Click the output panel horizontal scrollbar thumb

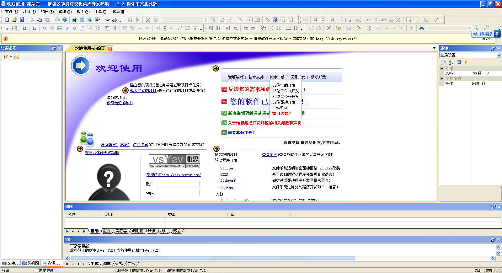click(212, 259)
